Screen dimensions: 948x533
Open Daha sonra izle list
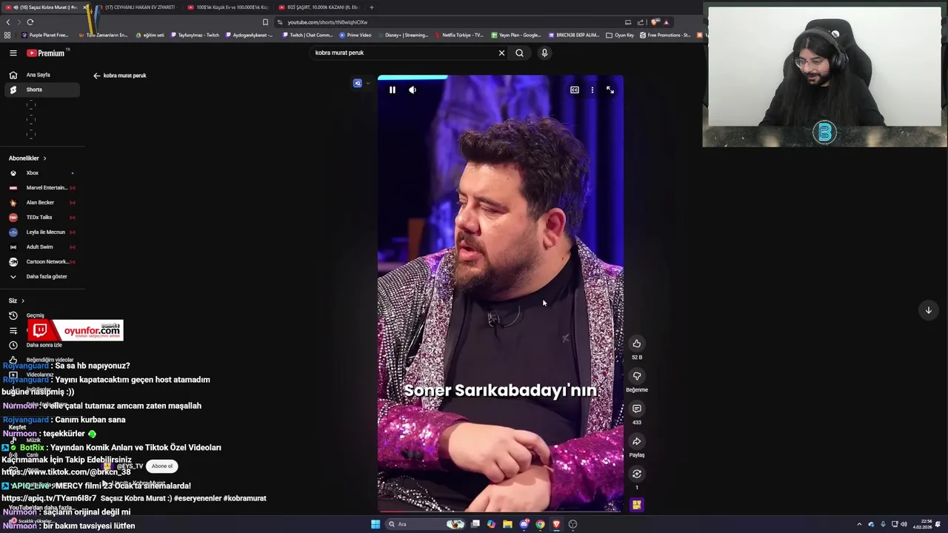pyautogui.click(x=41, y=345)
